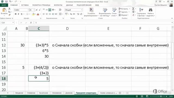Open the font size 11 dropdown
Image resolution: width=174 pixels, height=98 pixels.
(x=34, y=10)
